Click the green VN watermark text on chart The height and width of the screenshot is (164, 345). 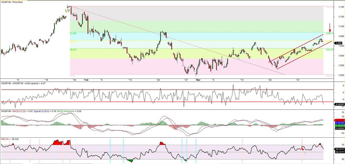[x=68, y=11]
